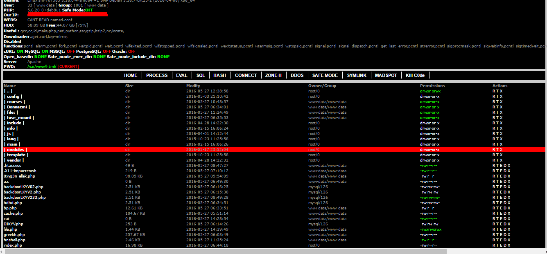Open the template directory
This screenshot has height=254, width=547.
[x=16, y=155]
